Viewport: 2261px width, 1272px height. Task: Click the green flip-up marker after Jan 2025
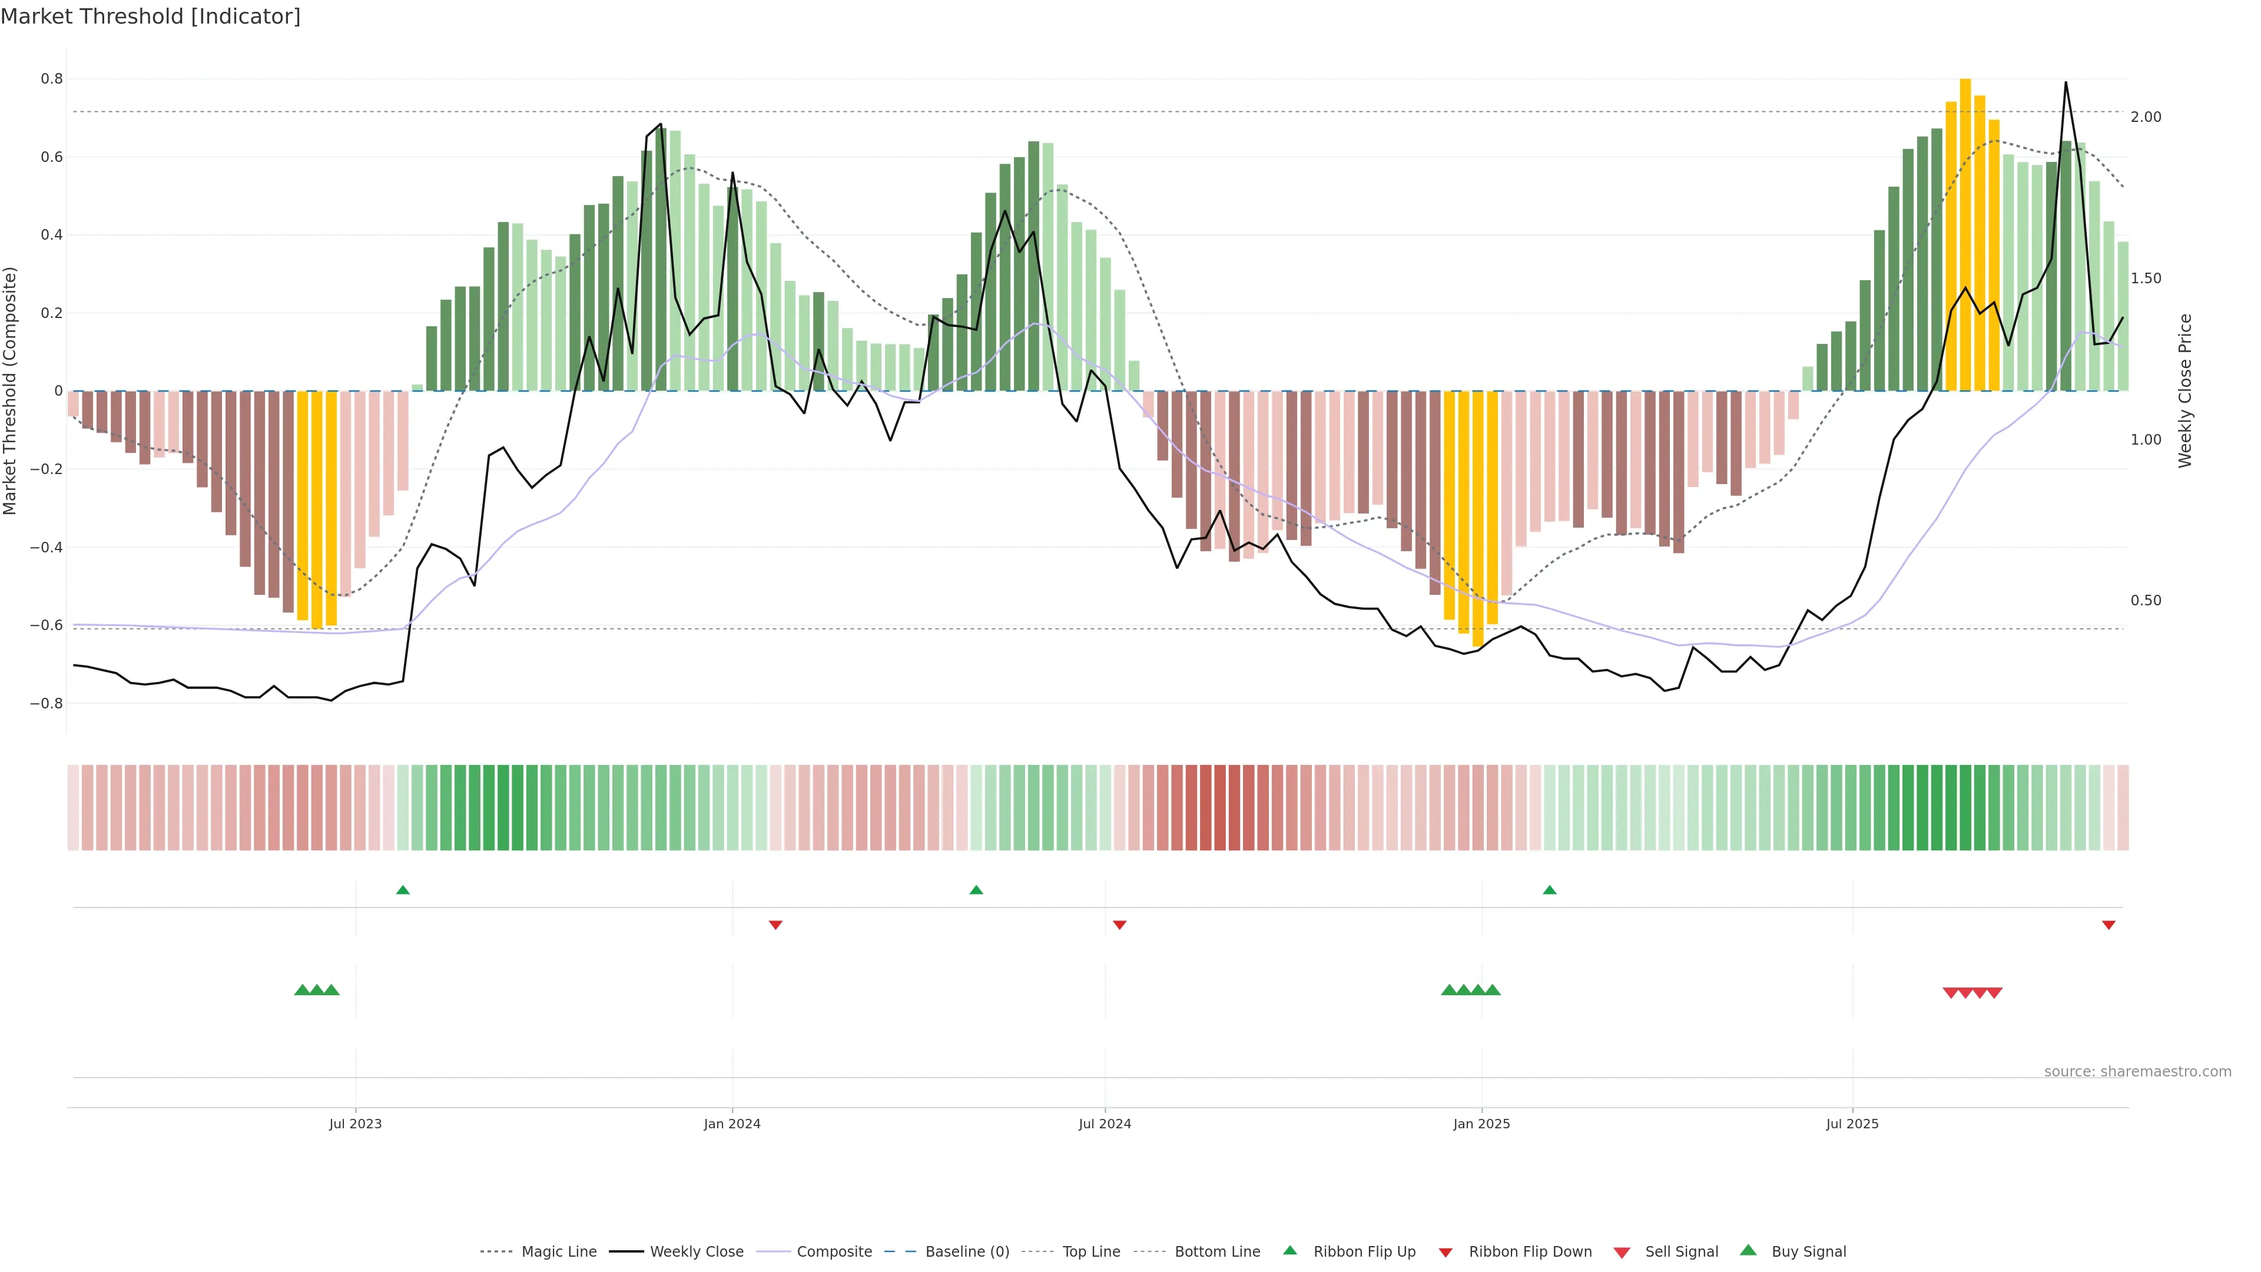tap(1549, 890)
